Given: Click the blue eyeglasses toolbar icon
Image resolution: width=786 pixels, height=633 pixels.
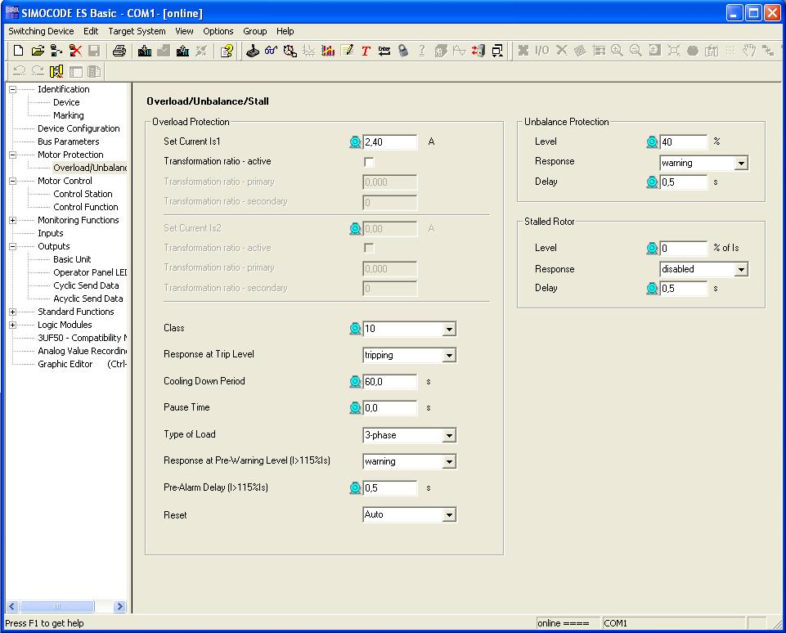Looking at the screenshot, I should [x=272, y=51].
